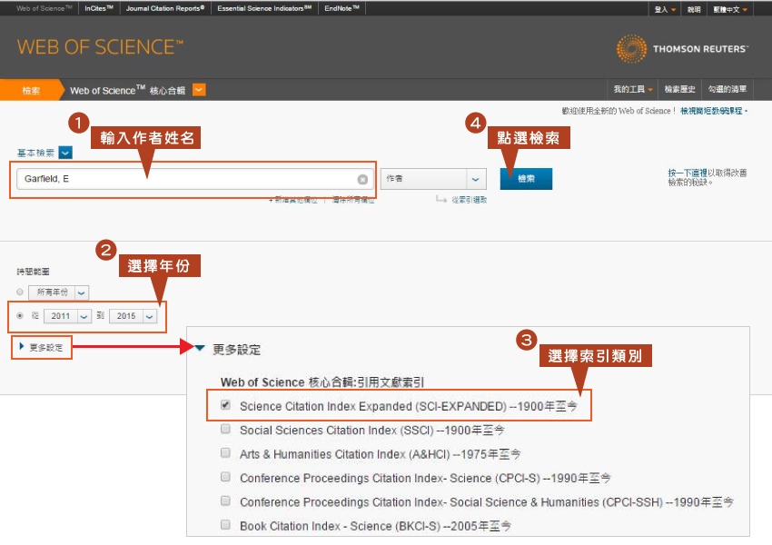Open the EndNote tab
Screen dimensions: 772x545
tap(341, 8)
